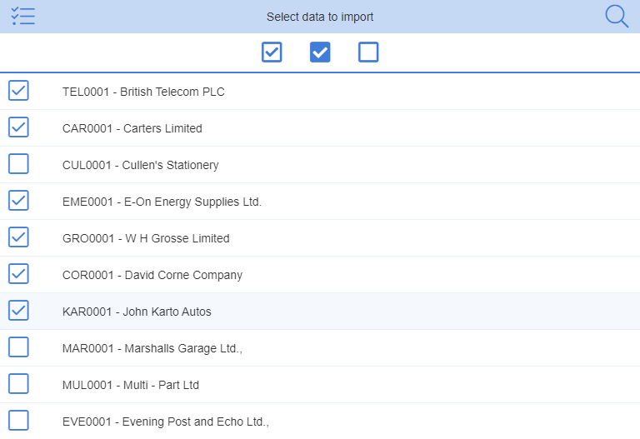Select 'COR0001 - David Corne Company' text
The width and height of the screenshot is (640, 439).
click(x=152, y=275)
